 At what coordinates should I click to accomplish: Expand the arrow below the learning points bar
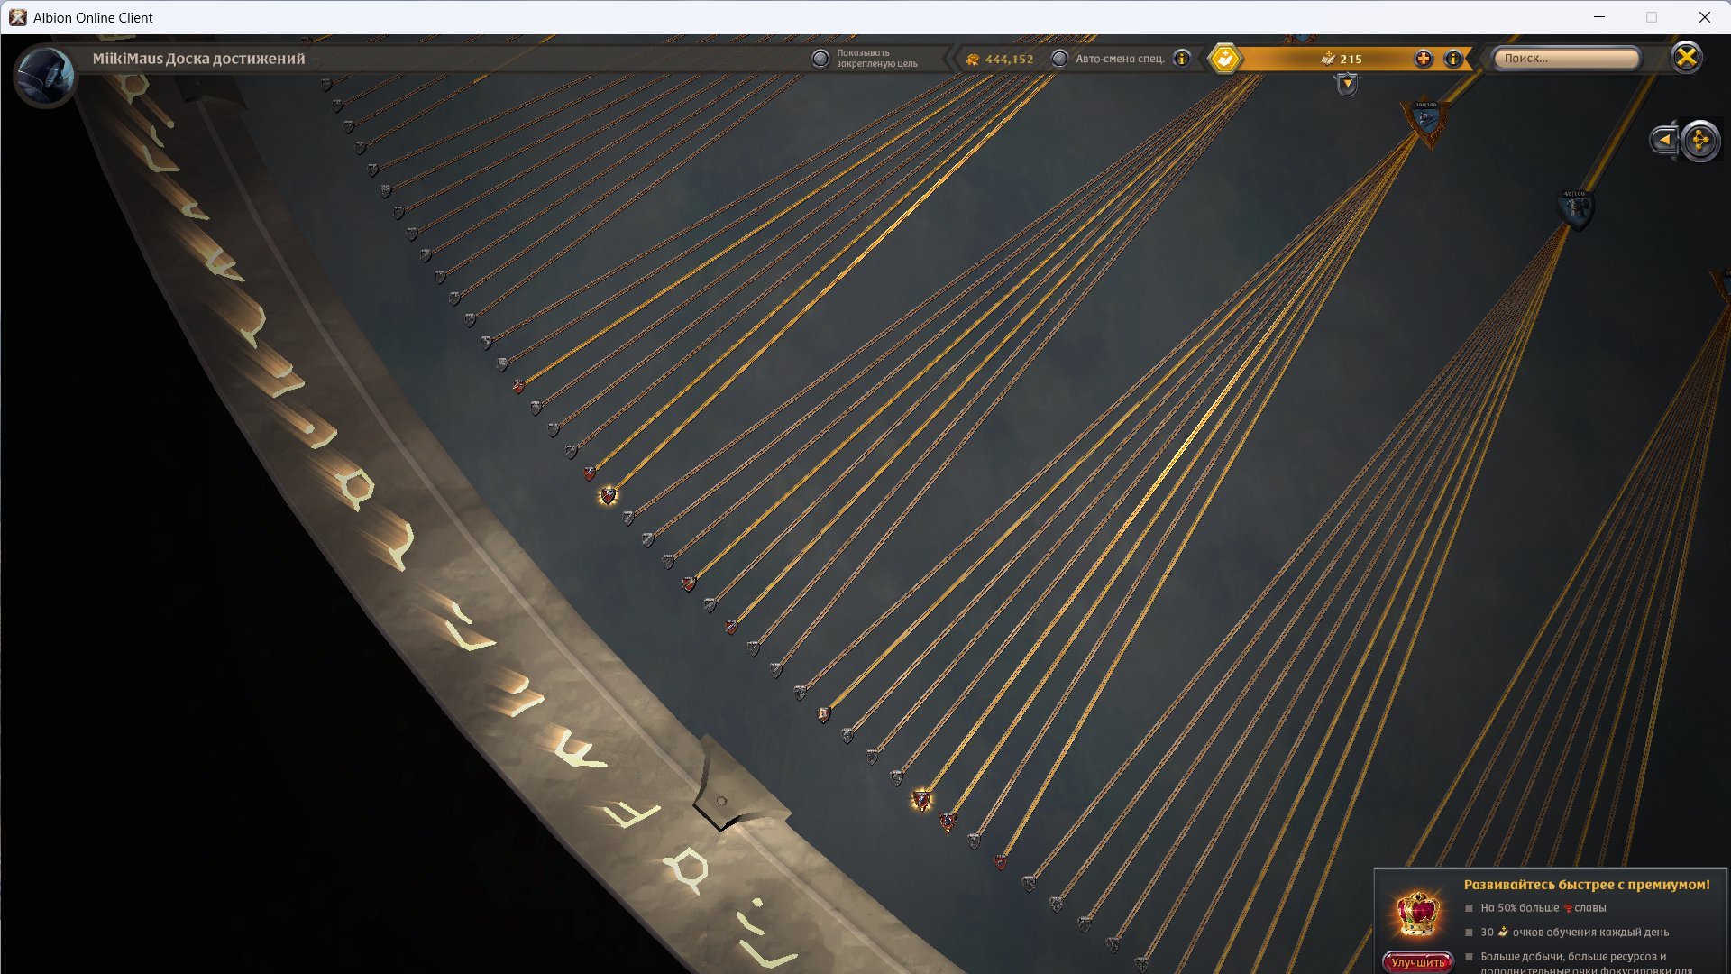pyautogui.click(x=1347, y=85)
